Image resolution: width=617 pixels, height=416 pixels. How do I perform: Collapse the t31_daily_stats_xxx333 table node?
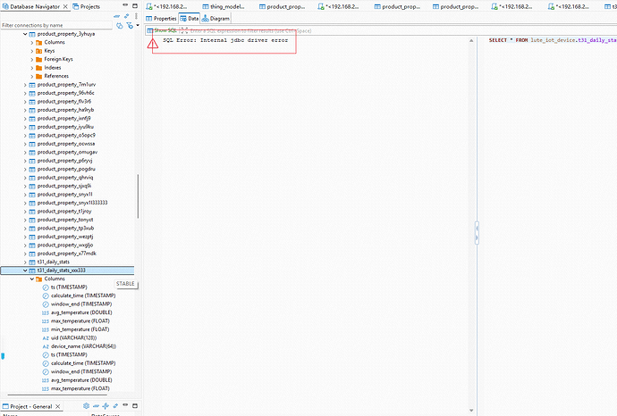coord(25,270)
